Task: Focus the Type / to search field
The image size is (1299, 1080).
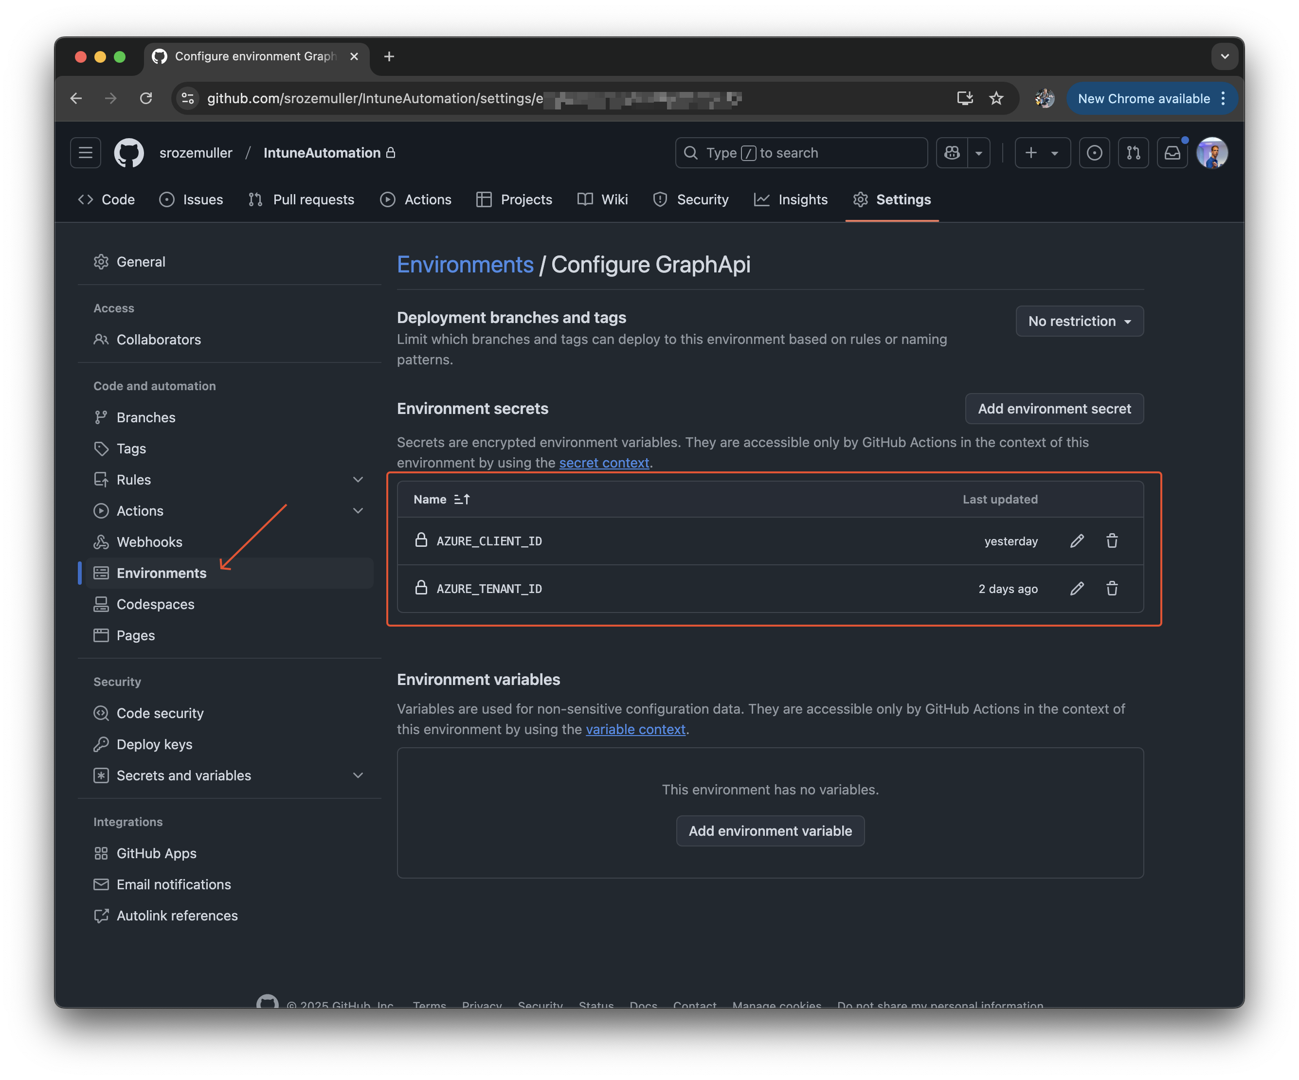Action: click(x=801, y=153)
